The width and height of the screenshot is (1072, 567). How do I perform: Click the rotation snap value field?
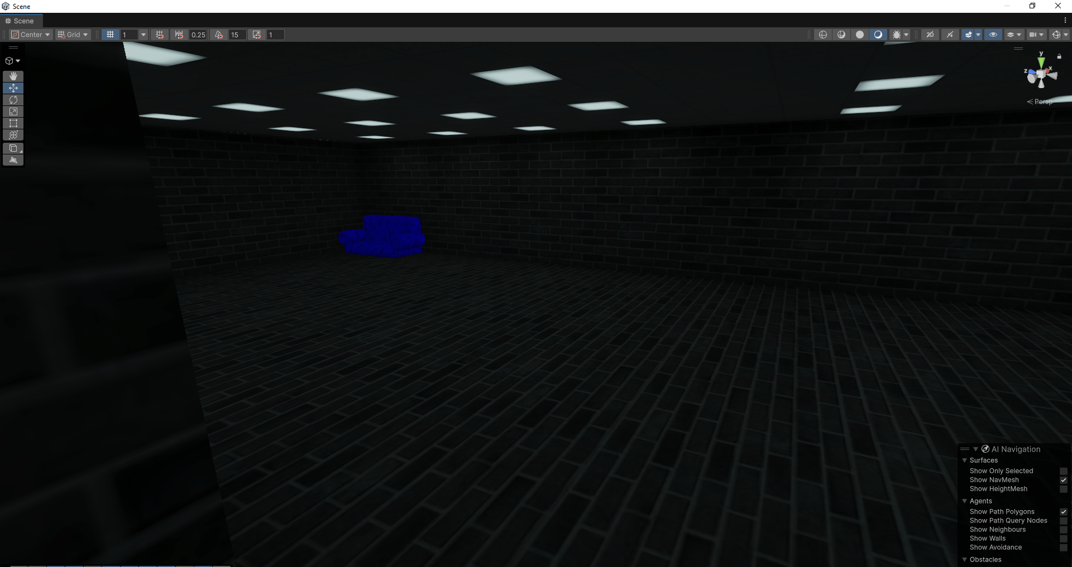[237, 35]
